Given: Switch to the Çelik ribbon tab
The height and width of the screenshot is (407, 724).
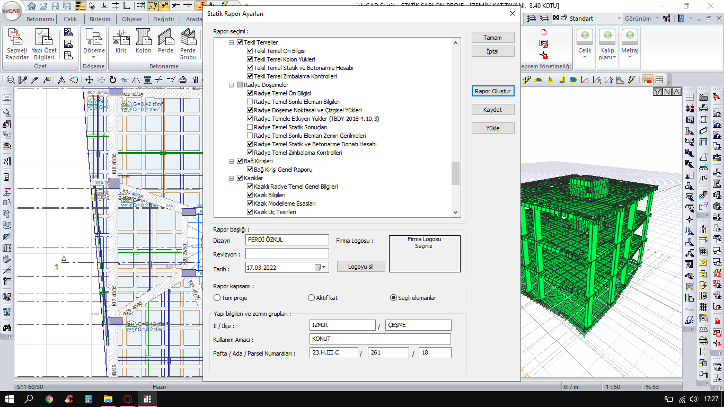Looking at the screenshot, I should coord(70,19).
